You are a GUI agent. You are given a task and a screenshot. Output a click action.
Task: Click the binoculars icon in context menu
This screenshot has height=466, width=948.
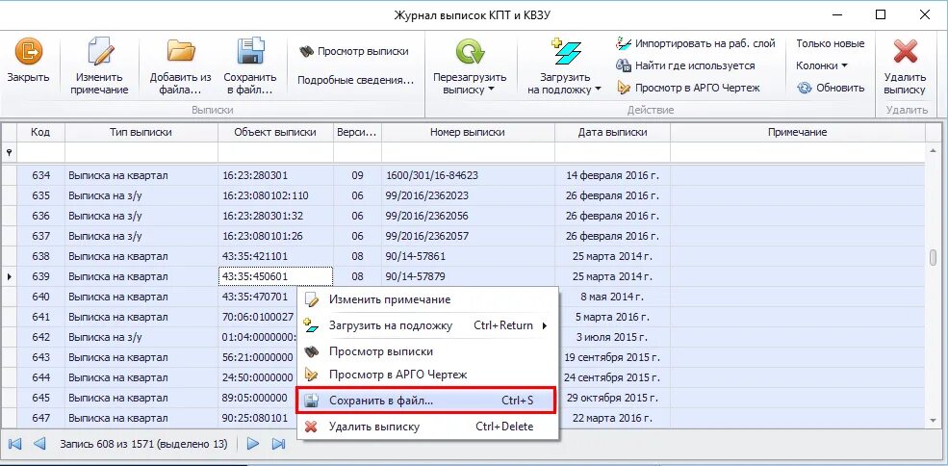click(312, 351)
